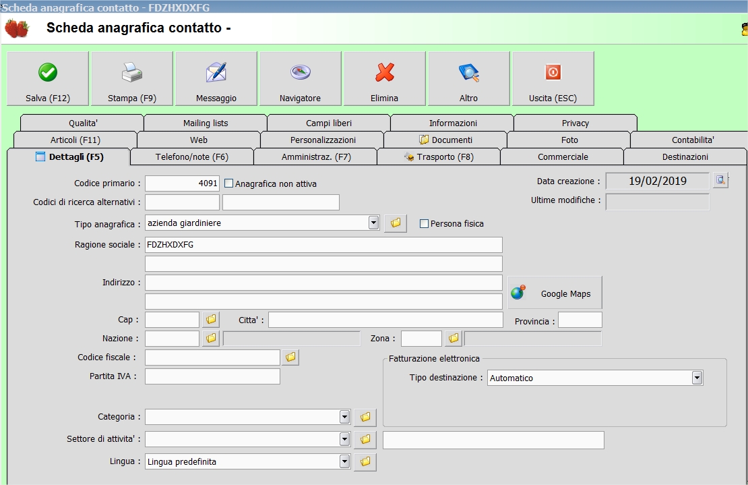
Task: Click Elimina red X button
Action: [x=385, y=78]
